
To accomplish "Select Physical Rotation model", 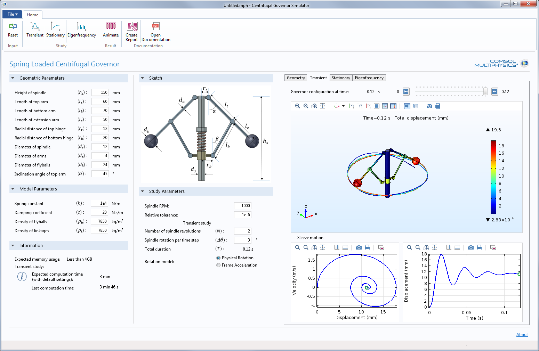I will 218,258.
